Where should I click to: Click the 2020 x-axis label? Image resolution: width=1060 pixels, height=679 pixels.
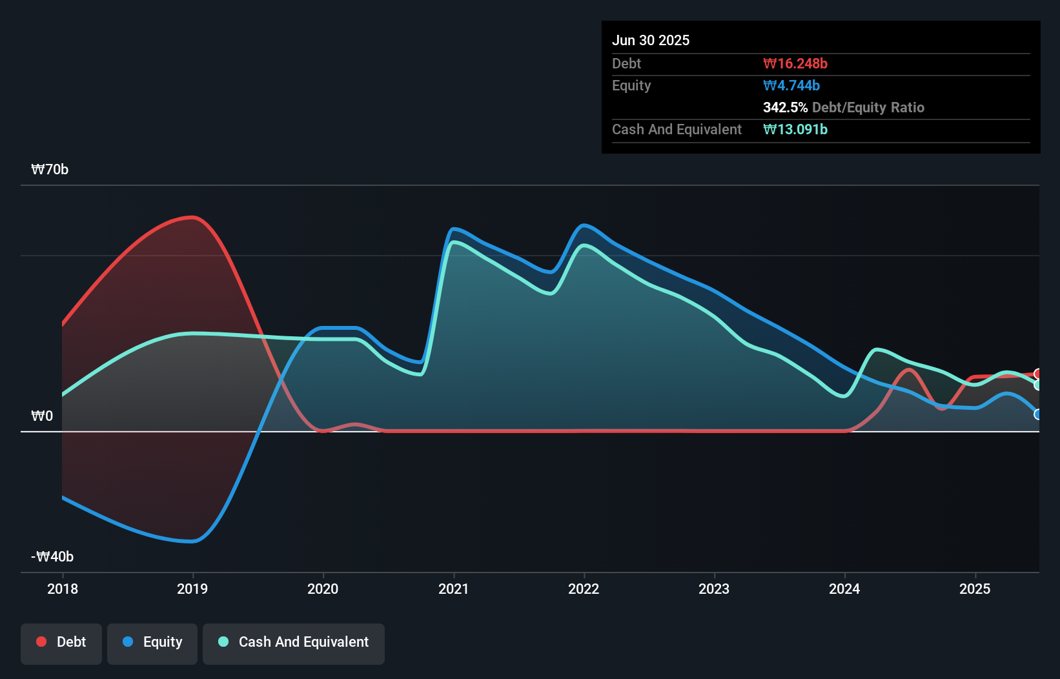(323, 589)
